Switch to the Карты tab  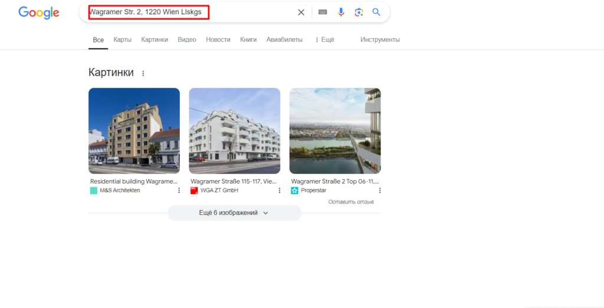(123, 39)
